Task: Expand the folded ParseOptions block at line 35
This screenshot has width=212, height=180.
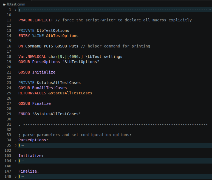Action: 15,145
